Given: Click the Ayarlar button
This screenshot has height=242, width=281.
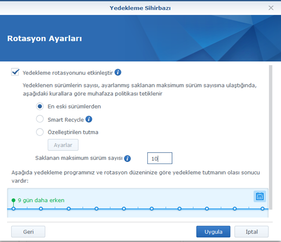Looking at the screenshot, I should click(x=63, y=145).
